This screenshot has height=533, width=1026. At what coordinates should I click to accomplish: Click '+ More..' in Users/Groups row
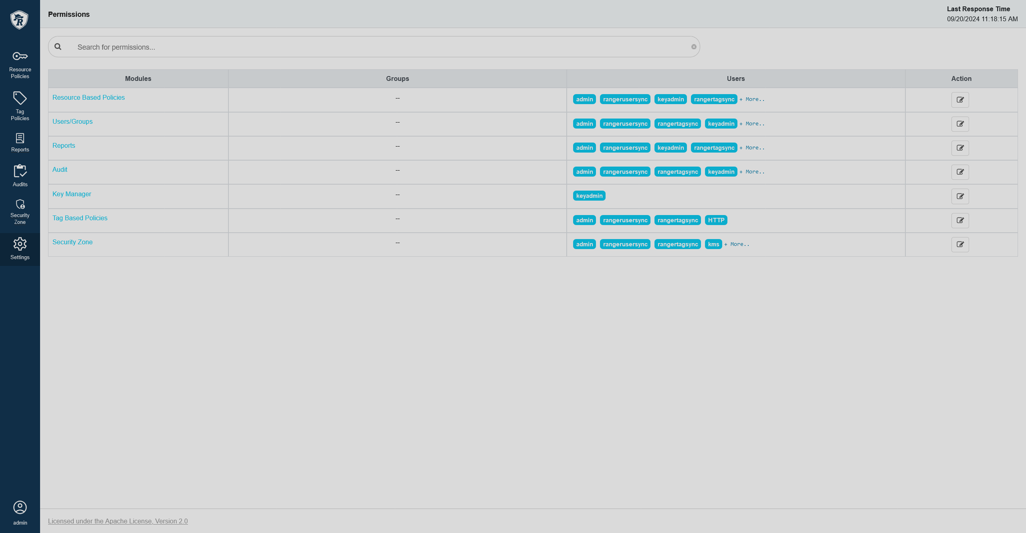751,123
